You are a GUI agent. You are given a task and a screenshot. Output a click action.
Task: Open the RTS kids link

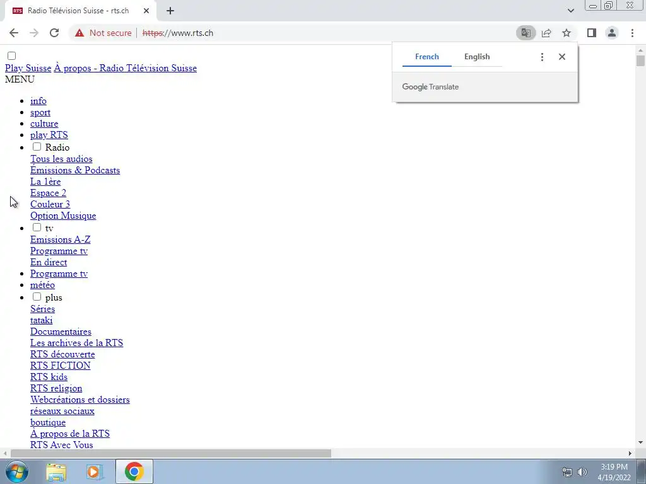pyautogui.click(x=49, y=377)
